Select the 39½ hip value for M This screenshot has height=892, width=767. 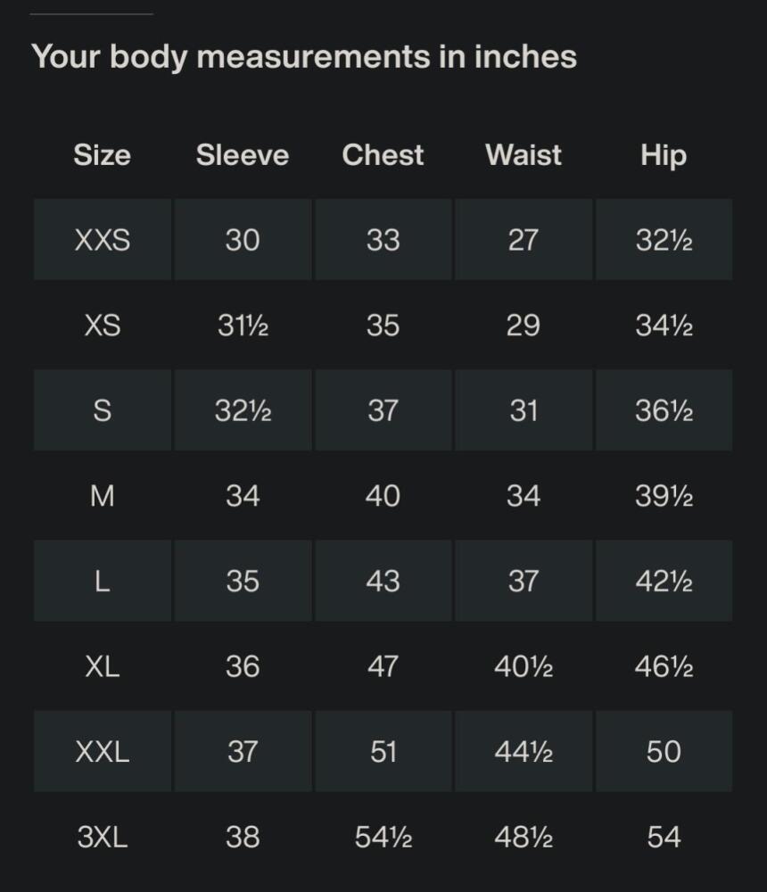coord(664,496)
